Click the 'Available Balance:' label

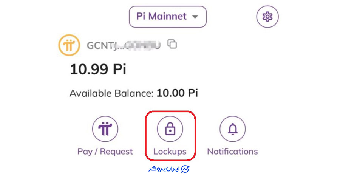111,93
